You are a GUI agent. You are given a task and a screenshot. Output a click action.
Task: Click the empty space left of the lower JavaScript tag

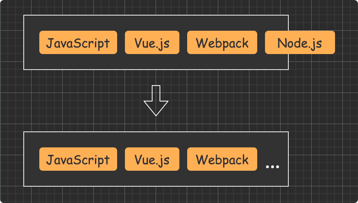coord(32,159)
